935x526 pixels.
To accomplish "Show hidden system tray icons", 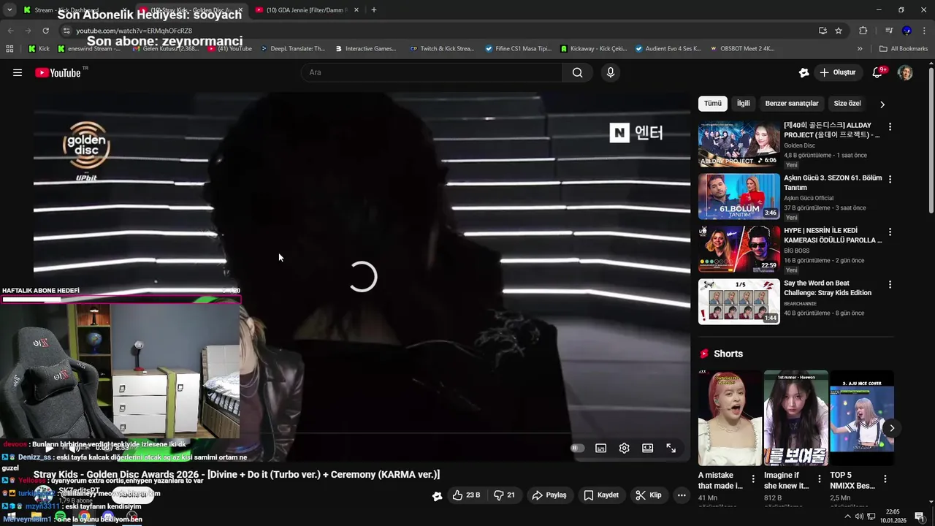I will coord(847,517).
